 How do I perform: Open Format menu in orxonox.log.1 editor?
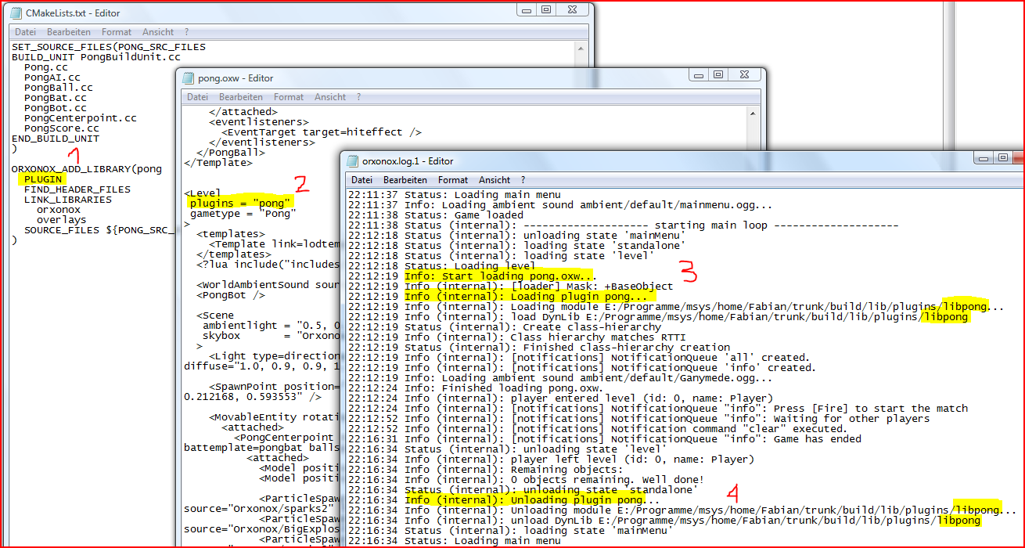point(453,180)
